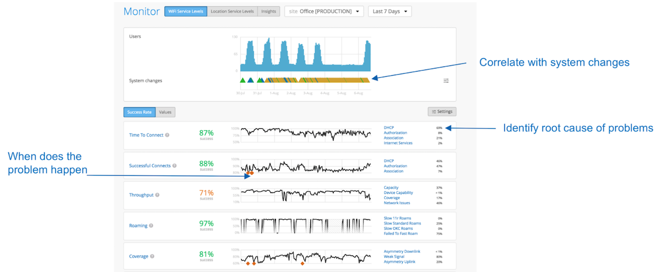This screenshot has height=272, width=660.
Task: Select the WiFi Service Levels tab
Action: 186,11
